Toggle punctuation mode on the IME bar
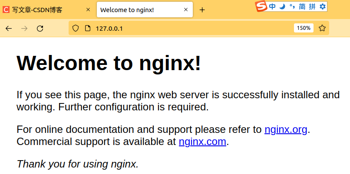 292,6
